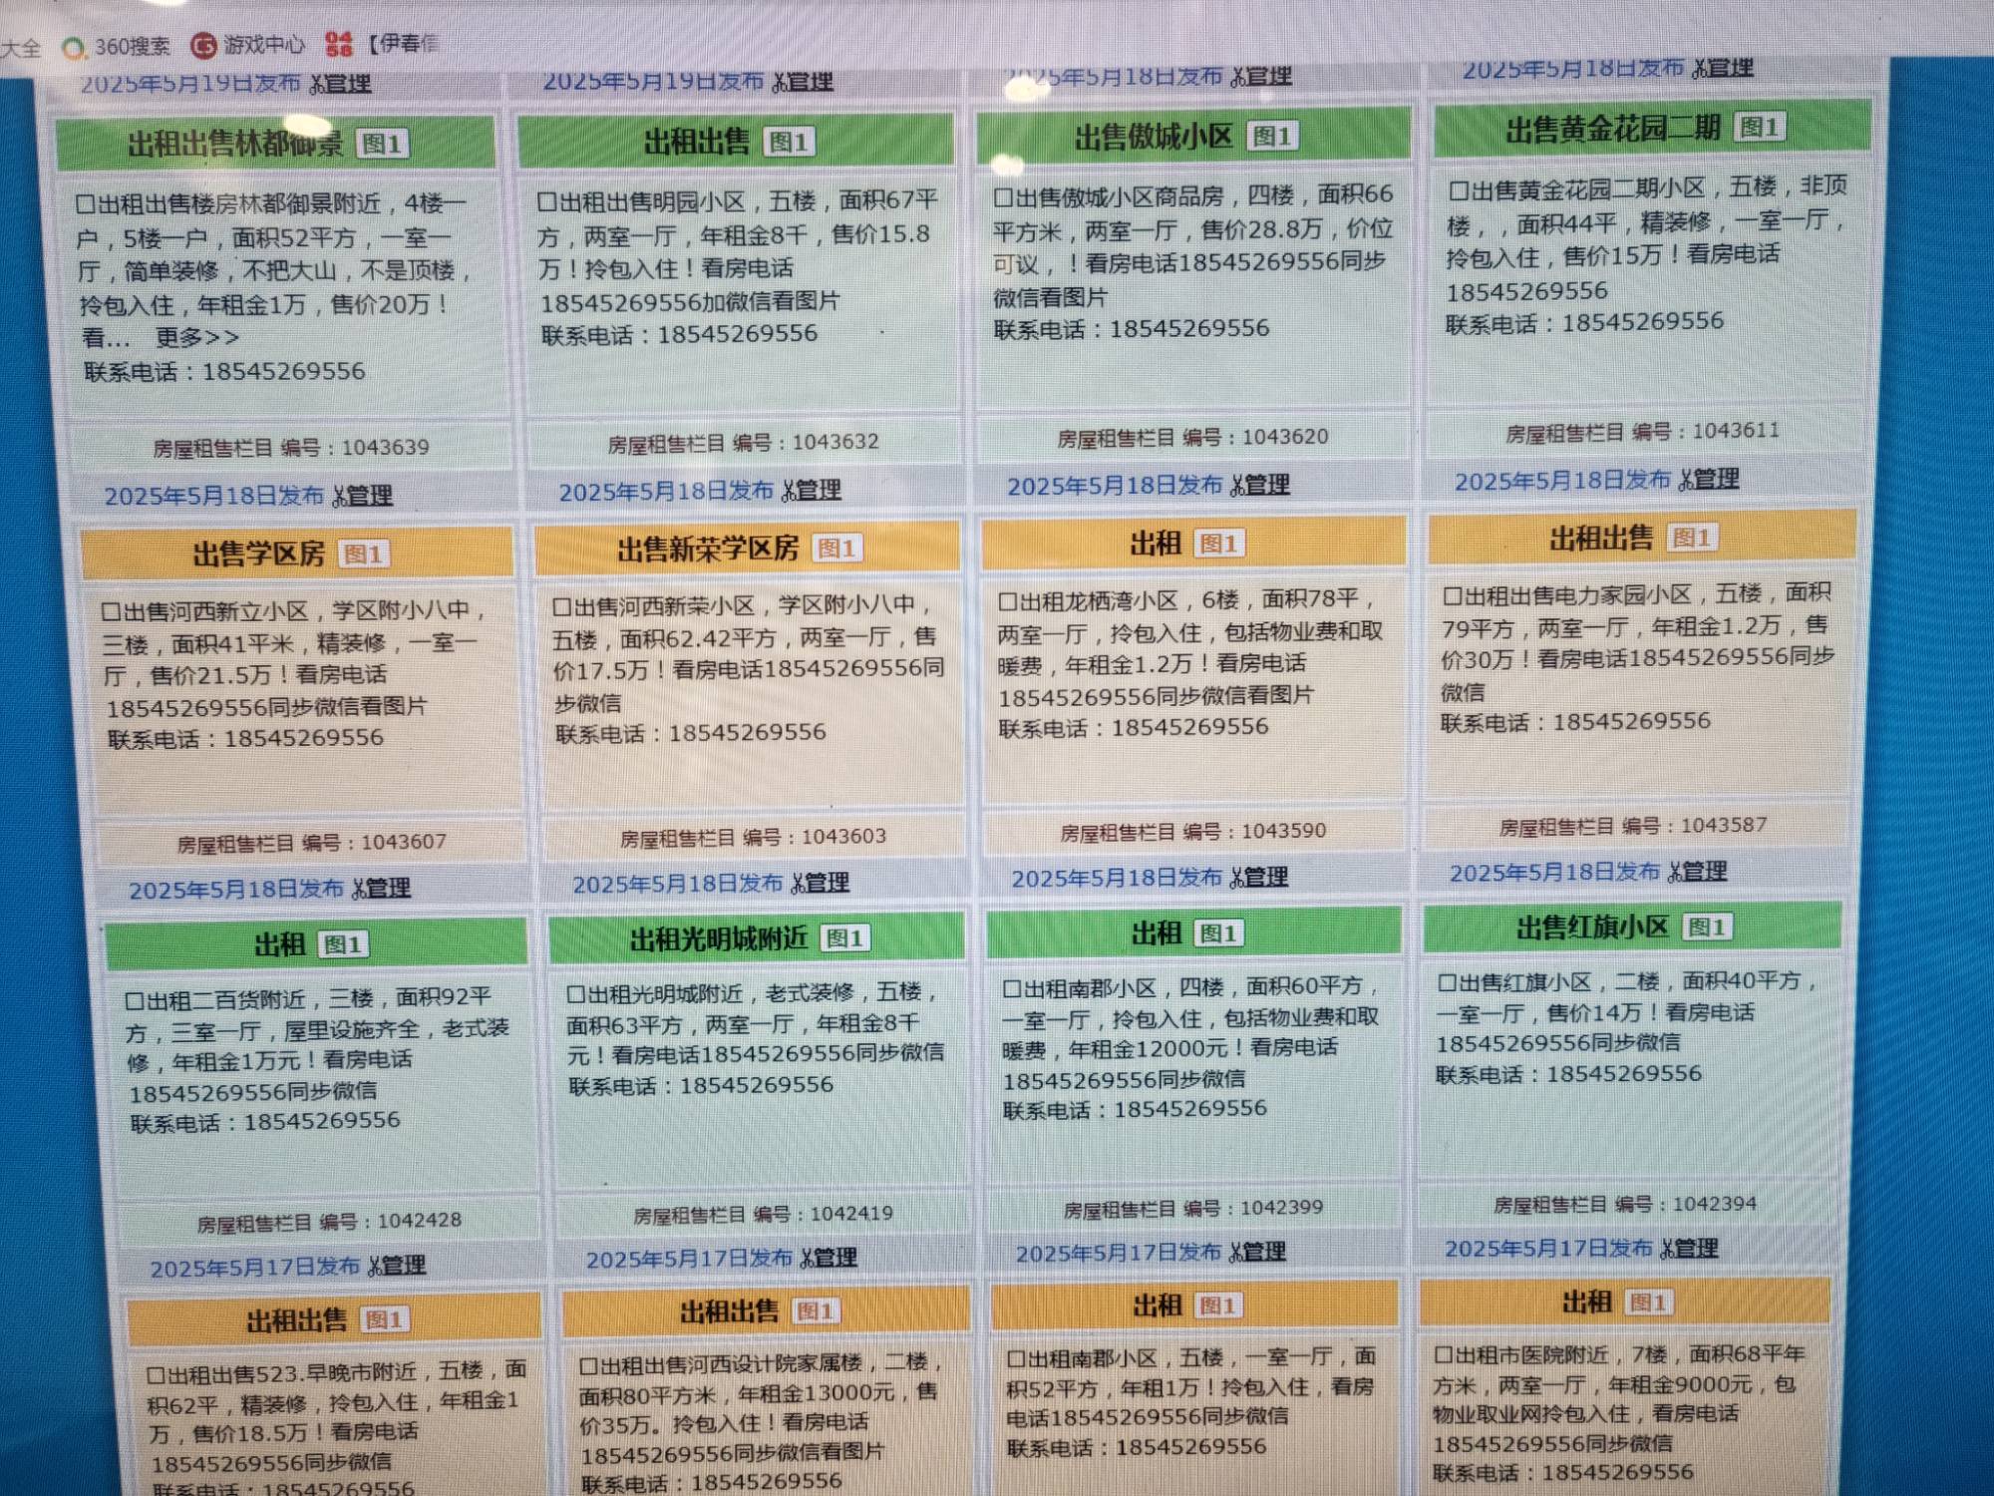Click 联系电话 line in 南郡小区四楼 listing
This screenshot has height=1496, width=1994.
pyautogui.click(x=1135, y=1109)
